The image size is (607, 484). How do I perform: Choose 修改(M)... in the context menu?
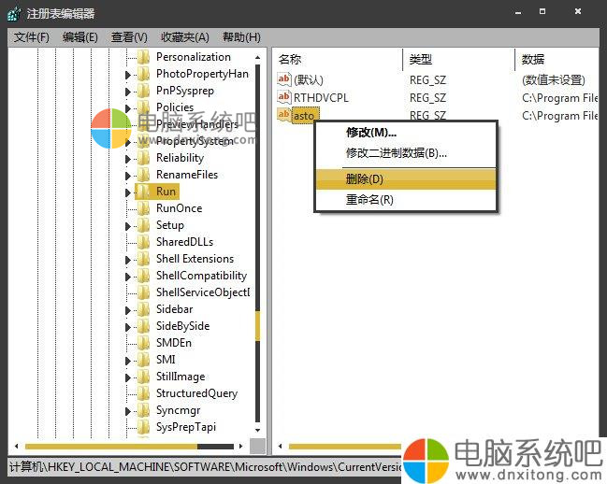coord(406,133)
